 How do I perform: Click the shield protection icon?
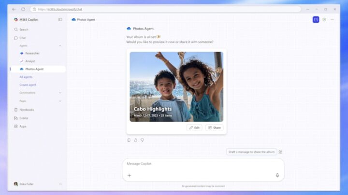coord(324,20)
